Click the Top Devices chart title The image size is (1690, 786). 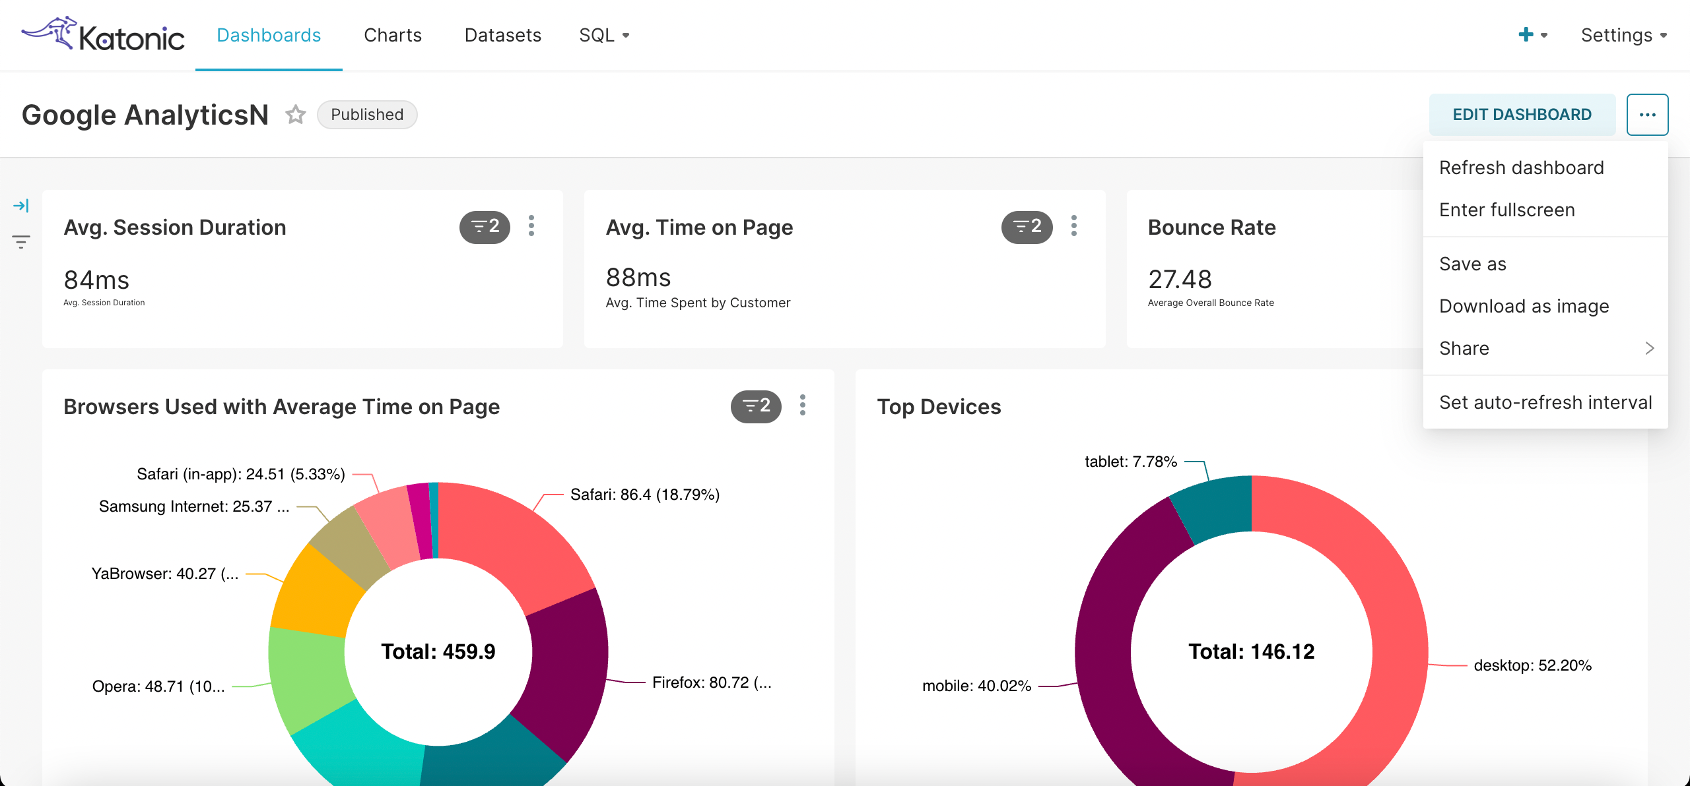(x=939, y=407)
